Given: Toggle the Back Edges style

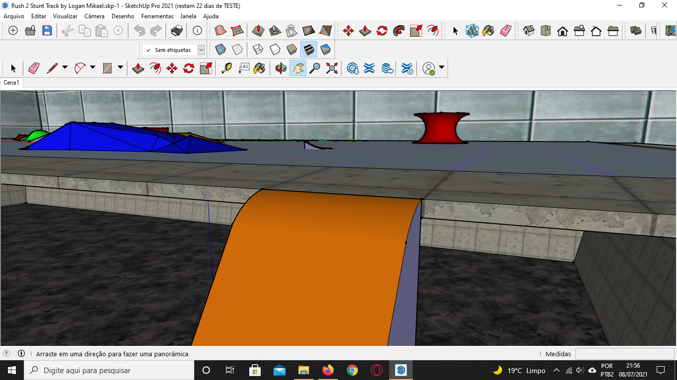Looking at the screenshot, I should pos(237,49).
